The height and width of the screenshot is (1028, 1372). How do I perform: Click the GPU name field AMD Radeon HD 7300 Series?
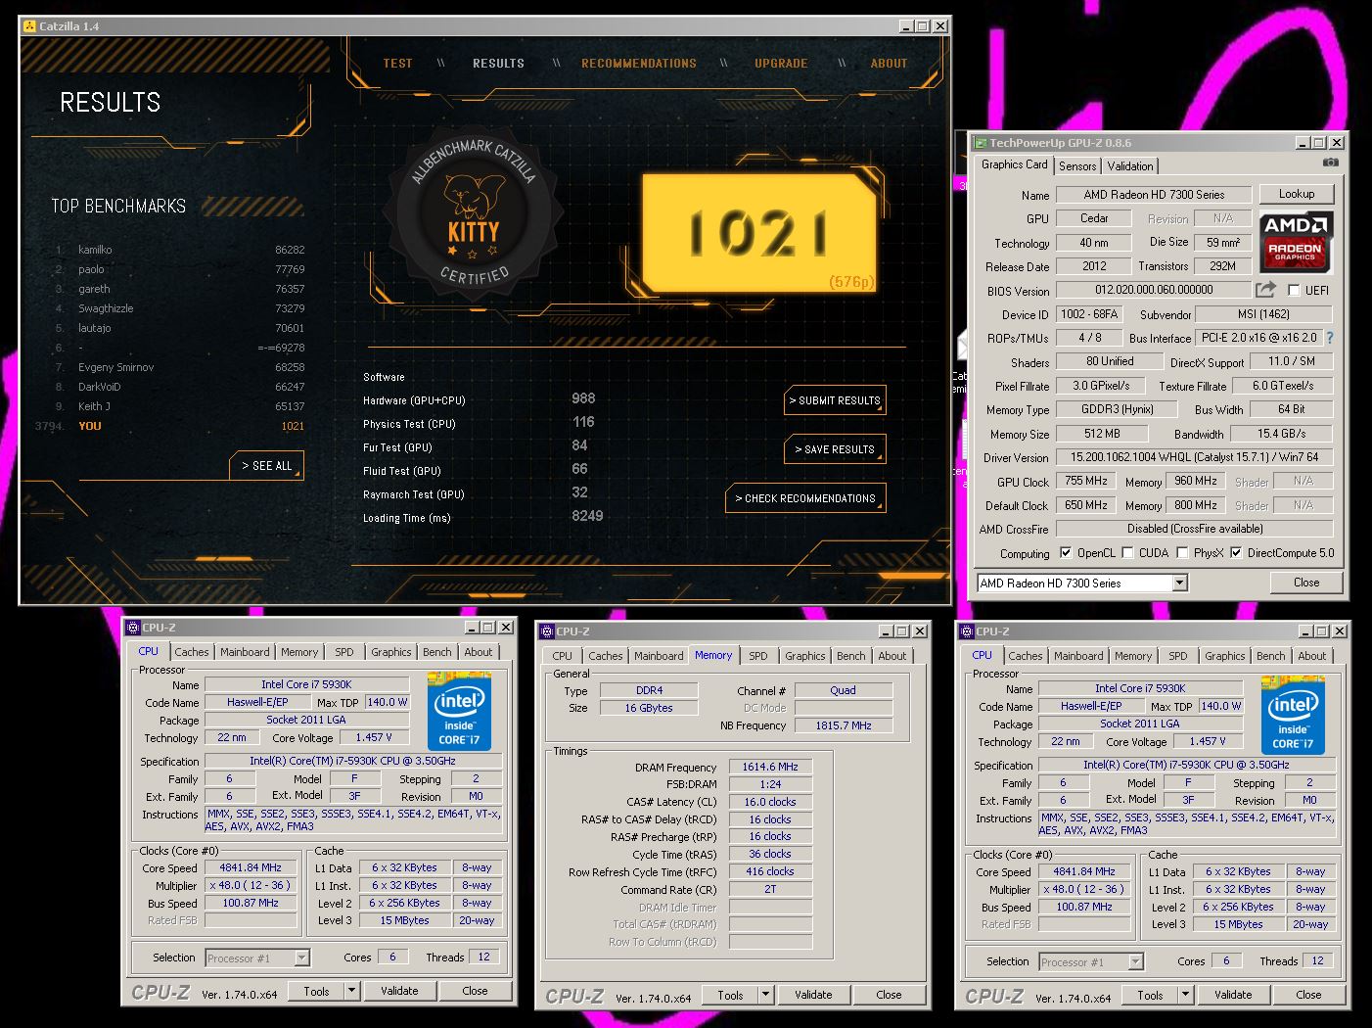point(1154,195)
